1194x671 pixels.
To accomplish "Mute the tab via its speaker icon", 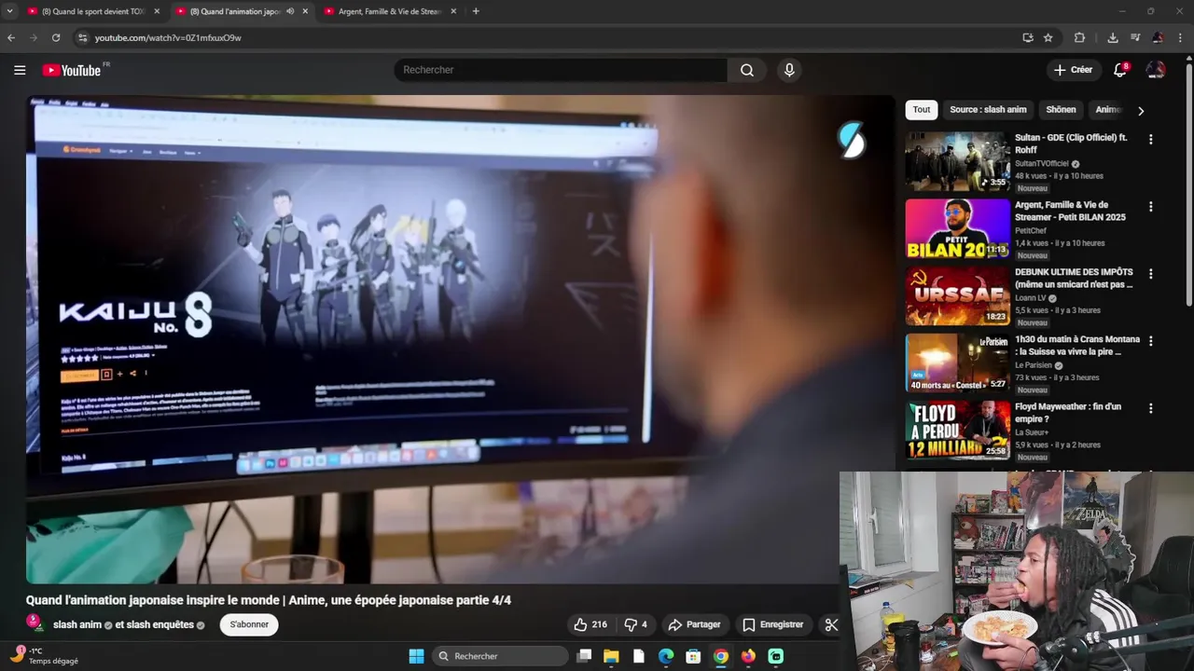I will (x=290, y=11).
